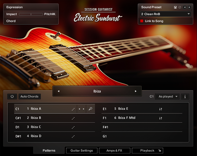The image size is (197, 156).
Task: Click the strum arrows icon in Ibiza E row
Action: [x=161, y=109]
